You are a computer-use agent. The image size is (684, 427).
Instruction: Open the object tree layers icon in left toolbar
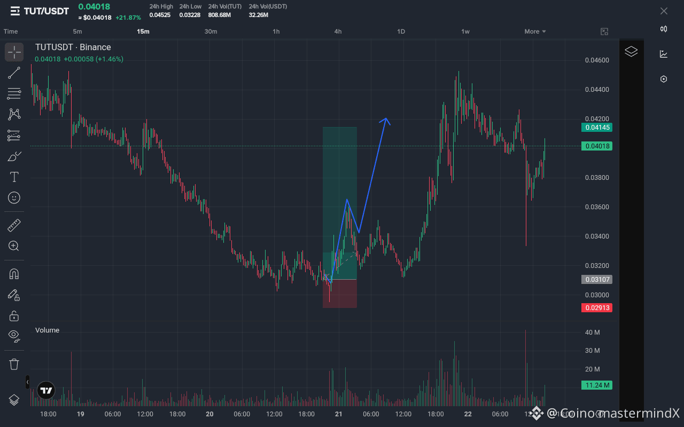pyautogui.click(x=14, y=400)
